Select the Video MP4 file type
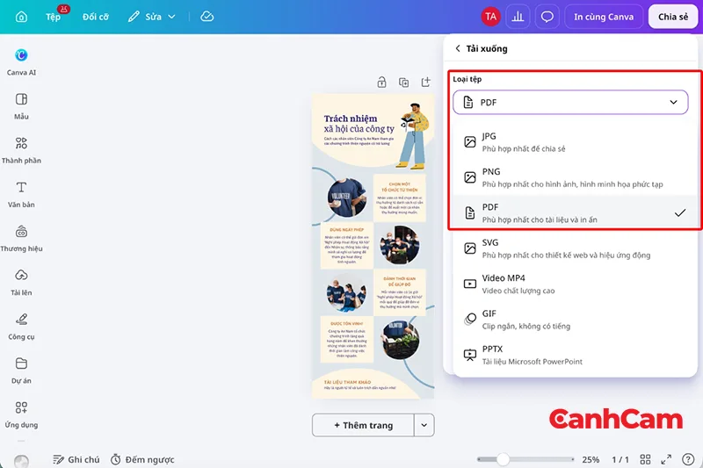This screenshot has height=468, width=703. [575, 284]
